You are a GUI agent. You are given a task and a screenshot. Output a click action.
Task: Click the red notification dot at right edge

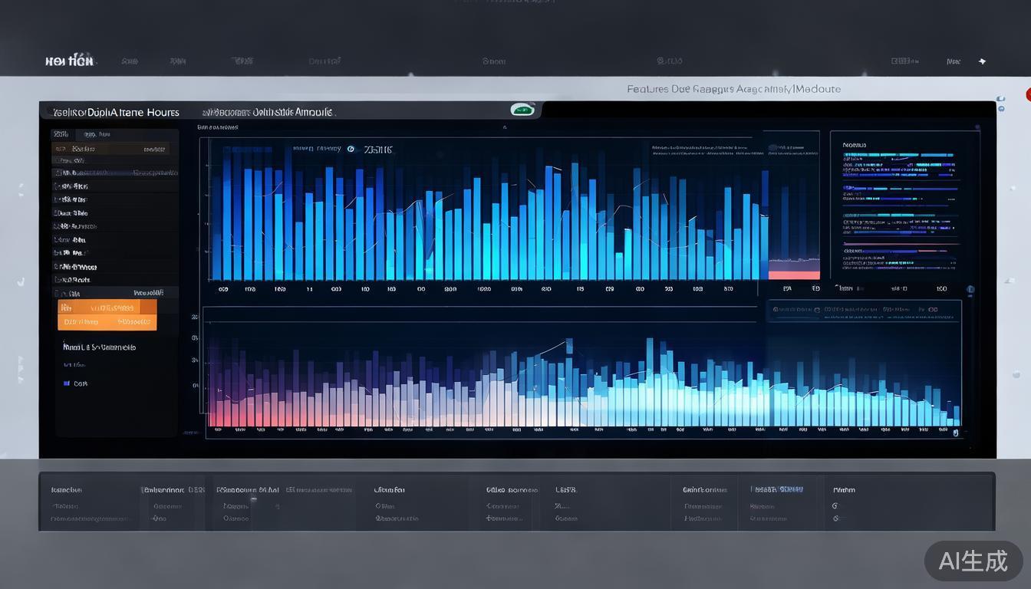(x=1028, y=94)
